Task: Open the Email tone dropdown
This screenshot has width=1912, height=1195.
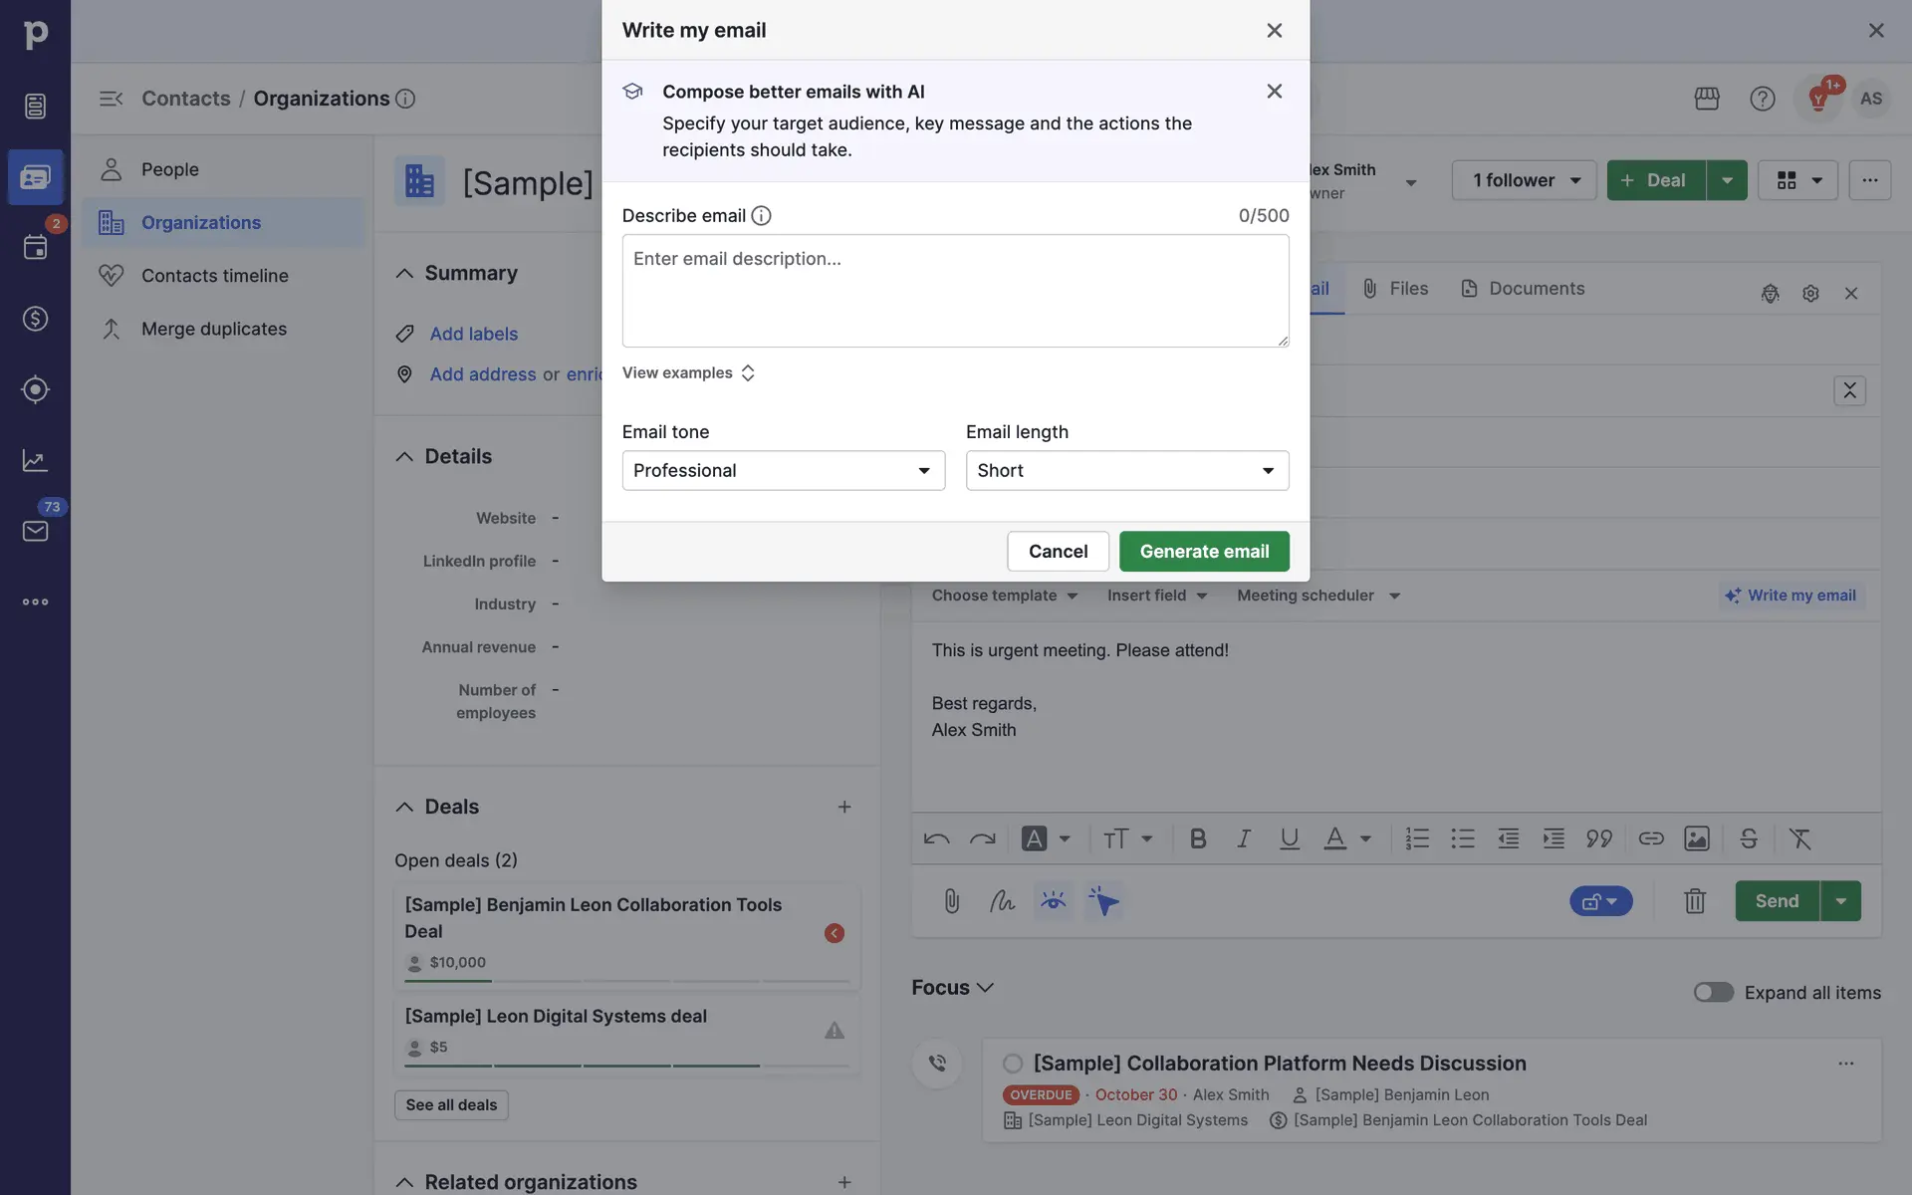Action: pos(783,470)
